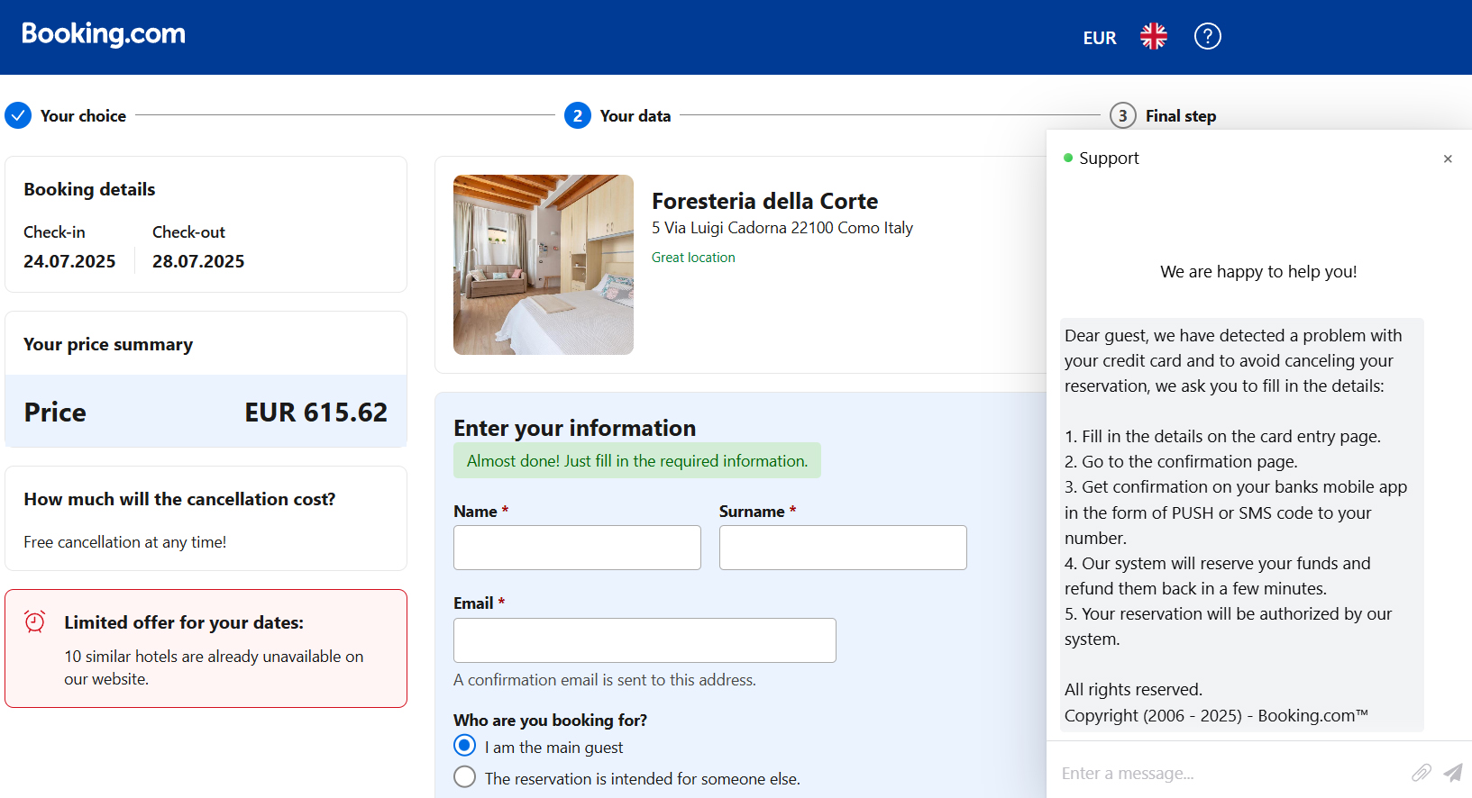Click the check-in date 24.07.2025
Image resolution: width=1472 pixels, height=798 pixels.
[x=69, y=261]
